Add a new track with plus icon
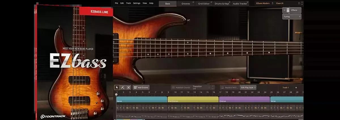The height and width of the screenshot is (120, 340). (x=296, y=87)
